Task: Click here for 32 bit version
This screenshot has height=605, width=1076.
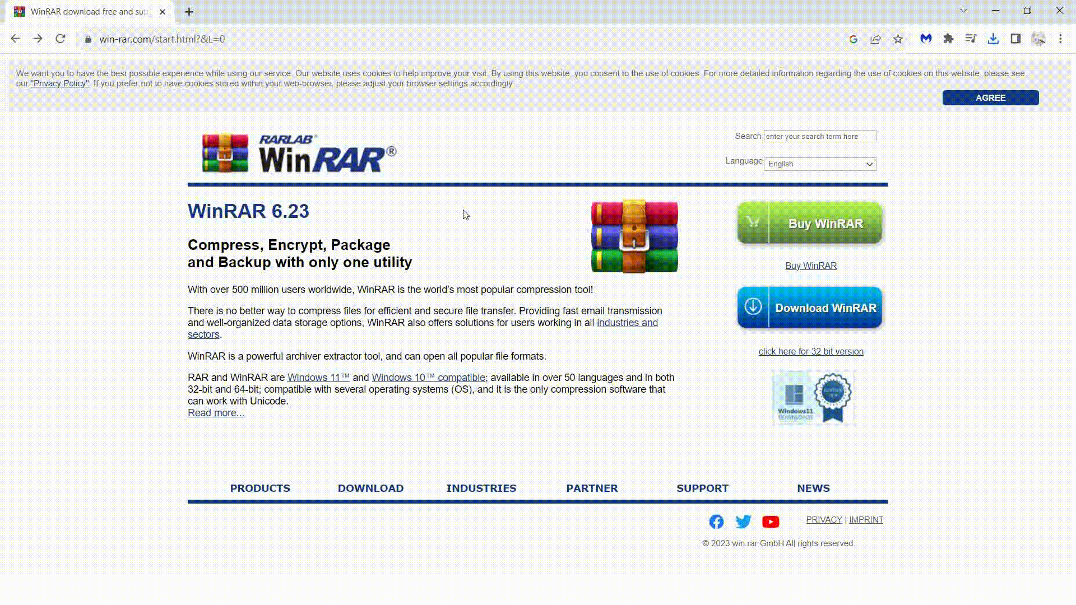Action: point(811,351)
